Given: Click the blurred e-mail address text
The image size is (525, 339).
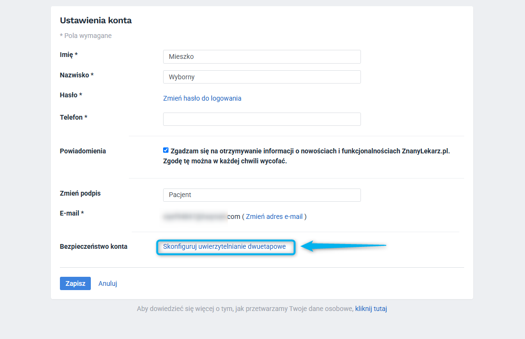Looking at the screenshot, I should [195, 217].
